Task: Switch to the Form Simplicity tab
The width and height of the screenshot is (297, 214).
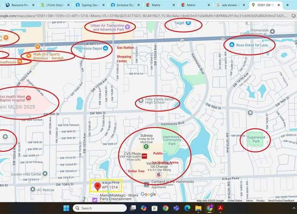Action: tap(55, 5)
